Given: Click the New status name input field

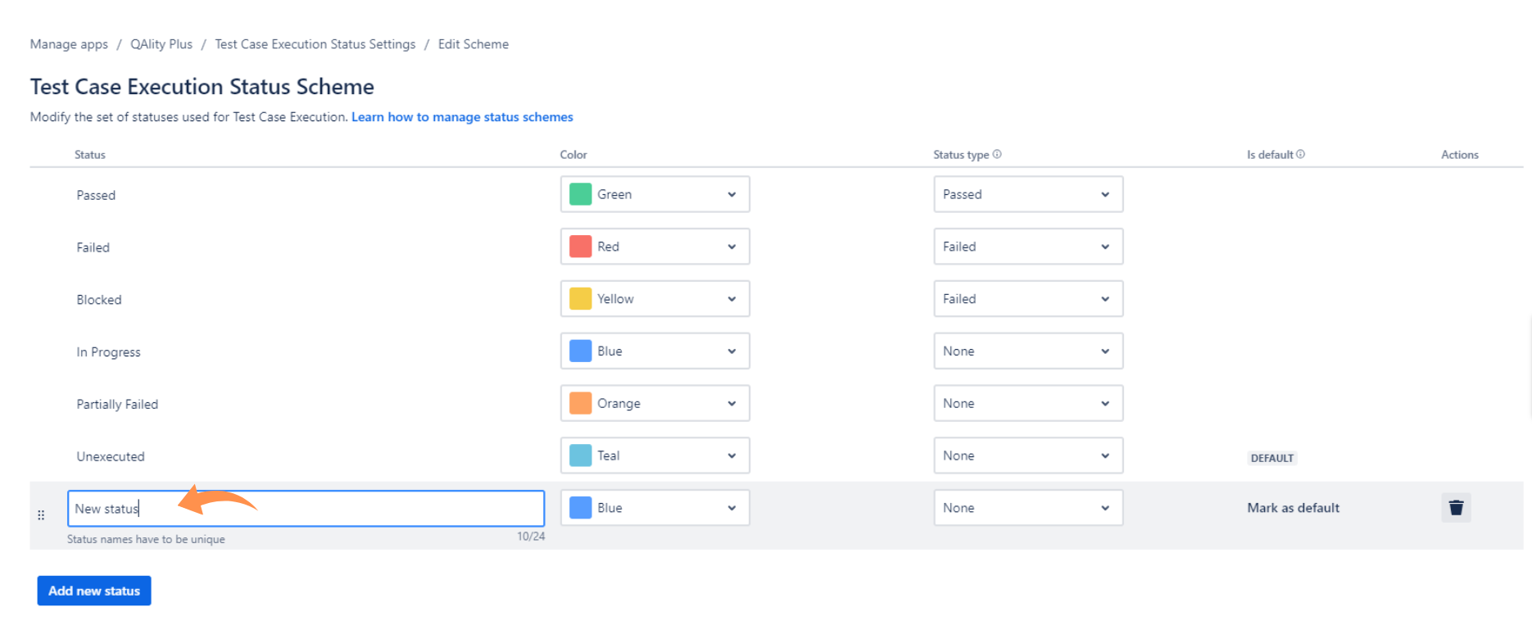Looking at the screenshot, I should pyautogui.click(x=306, y=509).
